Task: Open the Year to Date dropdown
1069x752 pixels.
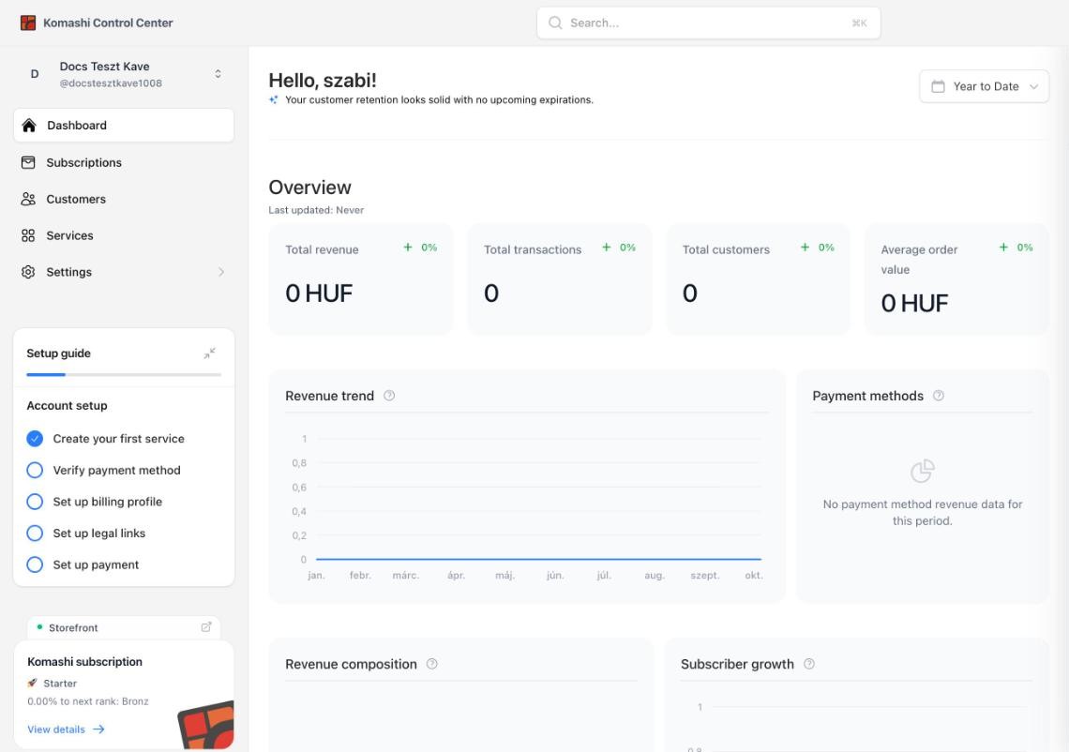Action: pyautogui.click(x=984, y=86)
